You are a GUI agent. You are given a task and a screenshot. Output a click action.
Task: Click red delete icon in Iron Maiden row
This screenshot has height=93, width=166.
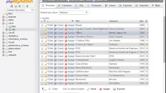point(66,41)
